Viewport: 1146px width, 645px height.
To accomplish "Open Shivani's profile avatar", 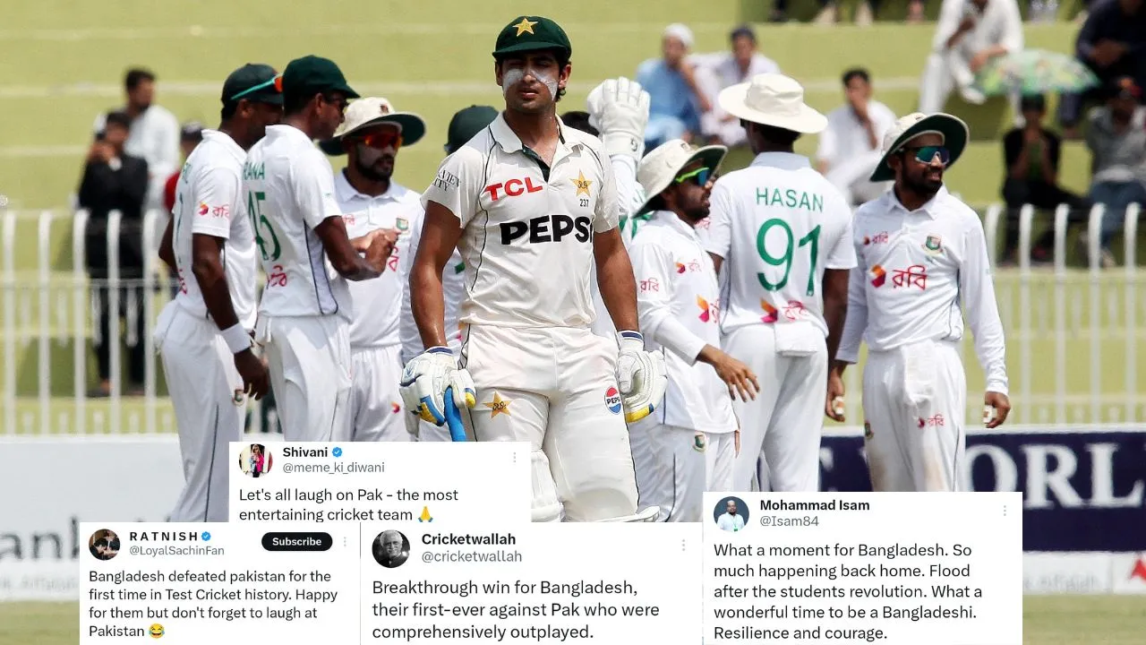I will point(255,460).
